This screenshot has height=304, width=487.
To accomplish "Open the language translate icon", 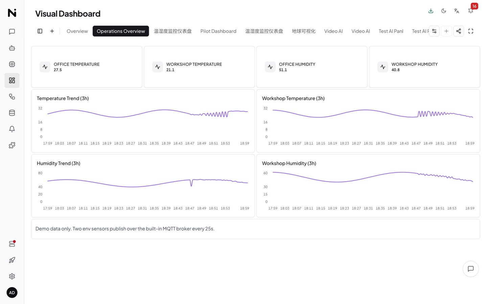I will tap(457, 11).
